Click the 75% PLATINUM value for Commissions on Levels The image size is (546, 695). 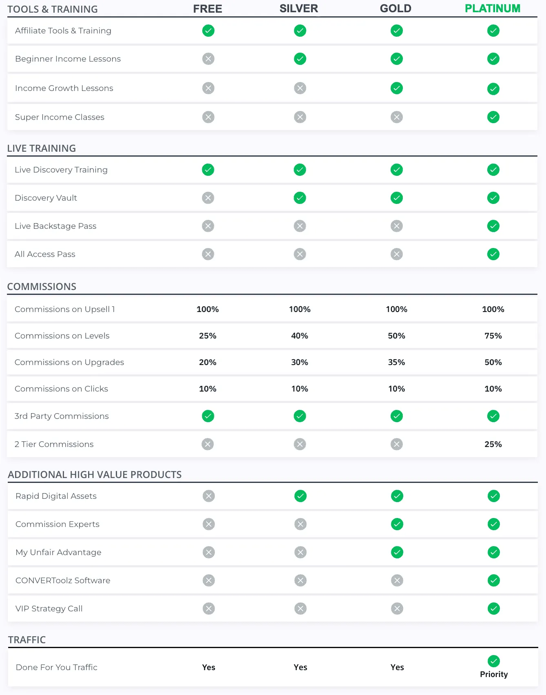click(493, 336)
